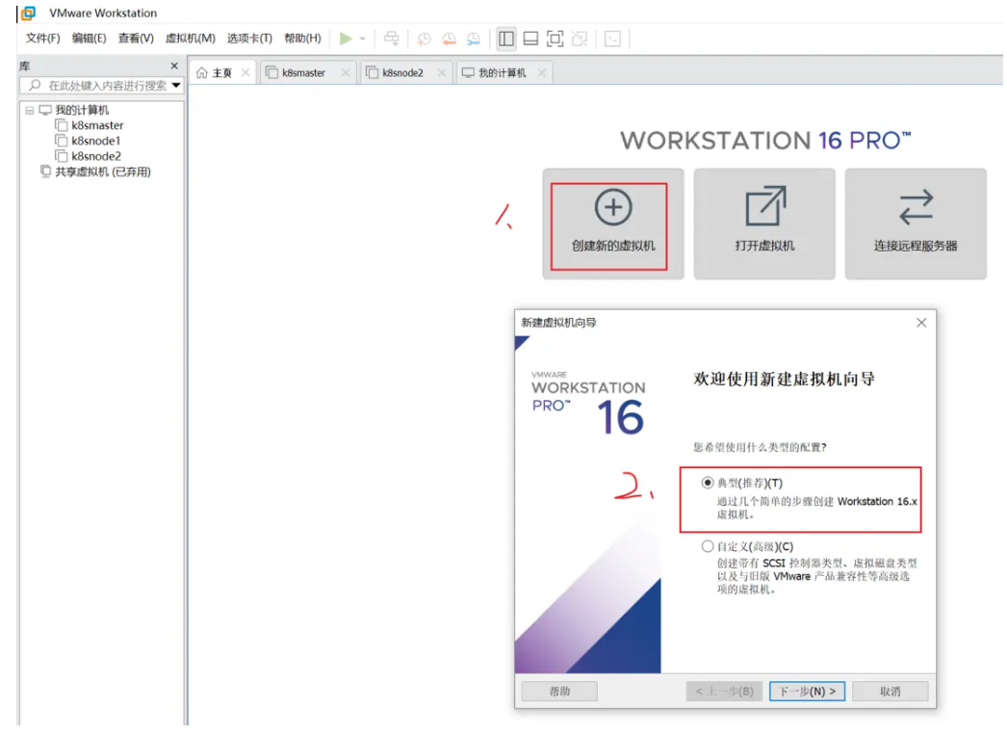Open the power options dropdown arrow
1007x737 pixels.
363,39
